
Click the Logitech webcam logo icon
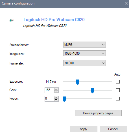(x=12, y=21)
